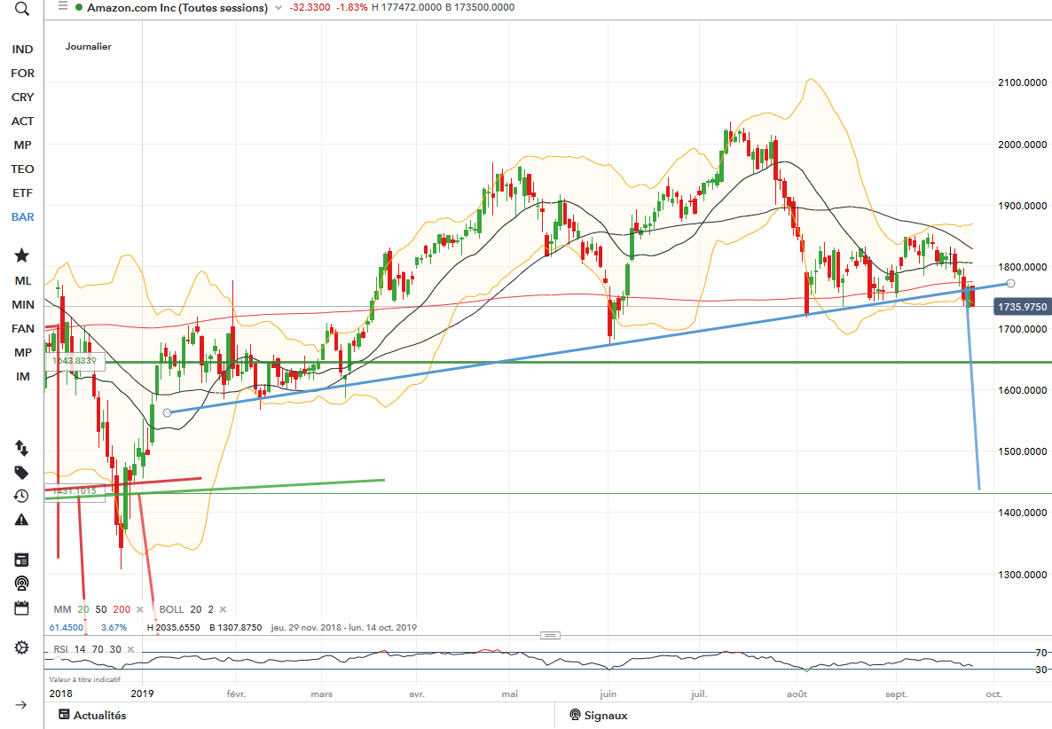Expand the sidebar with the right arrow
The width and height of the screenshot is (1052, 729).
21,705
